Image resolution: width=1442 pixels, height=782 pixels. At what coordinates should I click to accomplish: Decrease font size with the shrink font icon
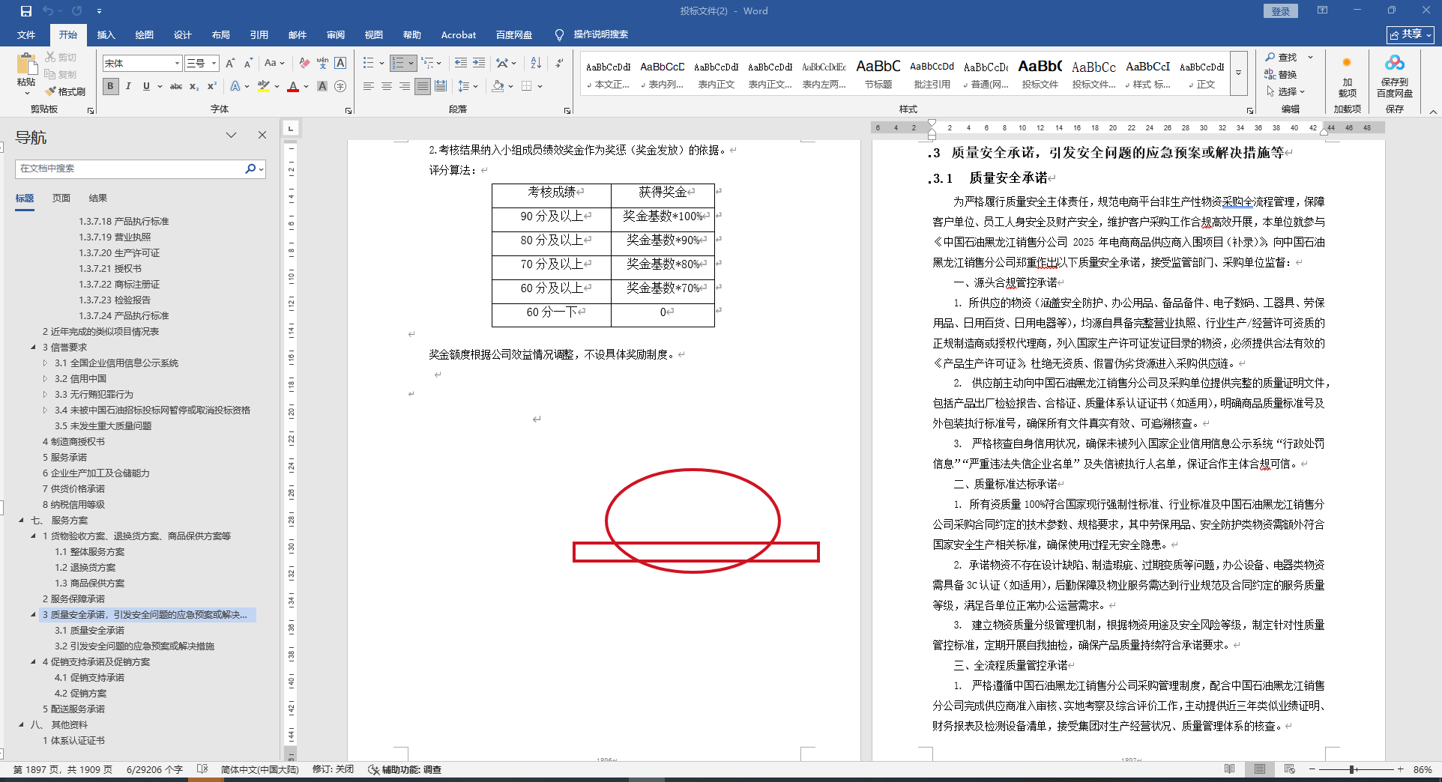click(x=247, y=64)
